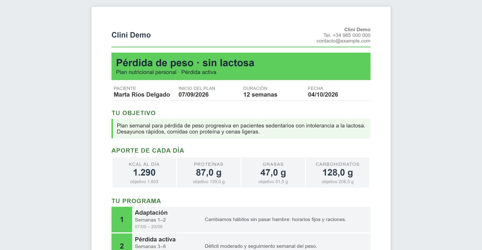
Task: Click the 'DURACIÓN' label
Action: click(255, 88)
